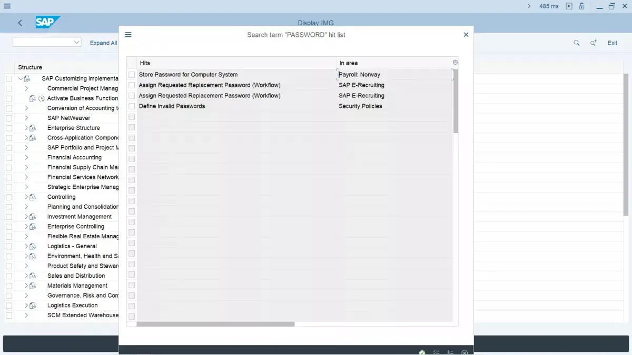The width and height of the screenshot is (632, 355).
Task: Click documentation icon next to Sales and Distribution
Action: tap(33, 276)
